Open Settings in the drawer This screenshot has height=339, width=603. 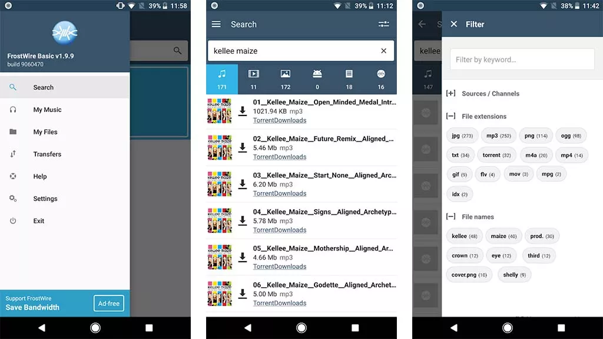click(65, 199)
